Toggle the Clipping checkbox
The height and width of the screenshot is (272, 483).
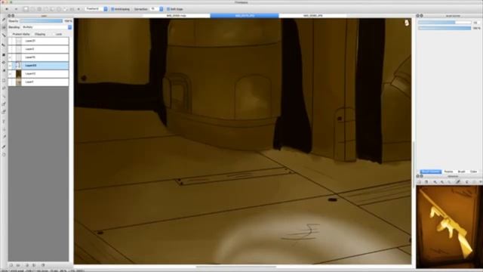click(32, 34)
